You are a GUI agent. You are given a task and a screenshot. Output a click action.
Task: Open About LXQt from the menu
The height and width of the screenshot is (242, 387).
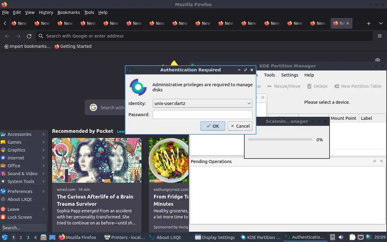coord(23,199)
